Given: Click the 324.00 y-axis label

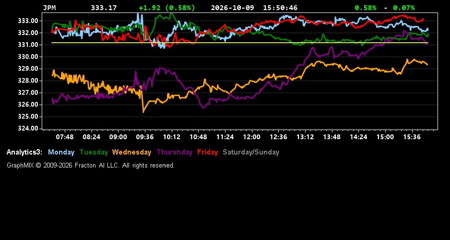Looking at the screenshot, I should 28,129.
